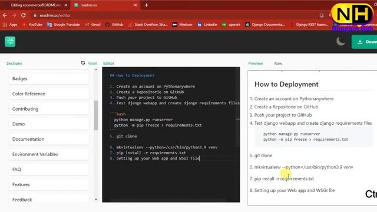
Task: Click the 'How to Deployment' preview heading
Action: [286, 84]
